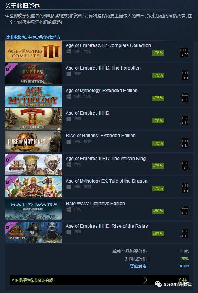This screenshot has height=293, width=198.
Task: Open Age of Mythology Extended Edition banner
Action: pyautogui.click(x=33, y=96)
